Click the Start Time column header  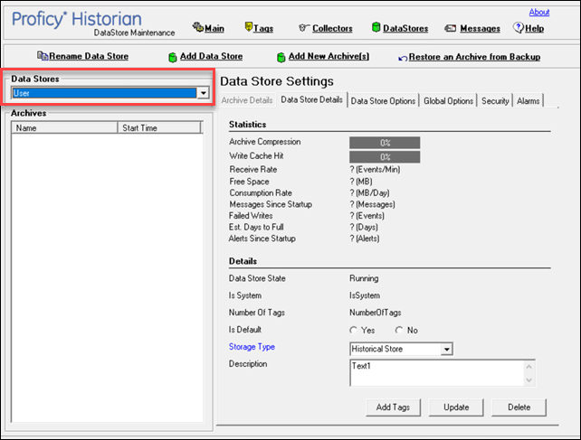(159, 128)
